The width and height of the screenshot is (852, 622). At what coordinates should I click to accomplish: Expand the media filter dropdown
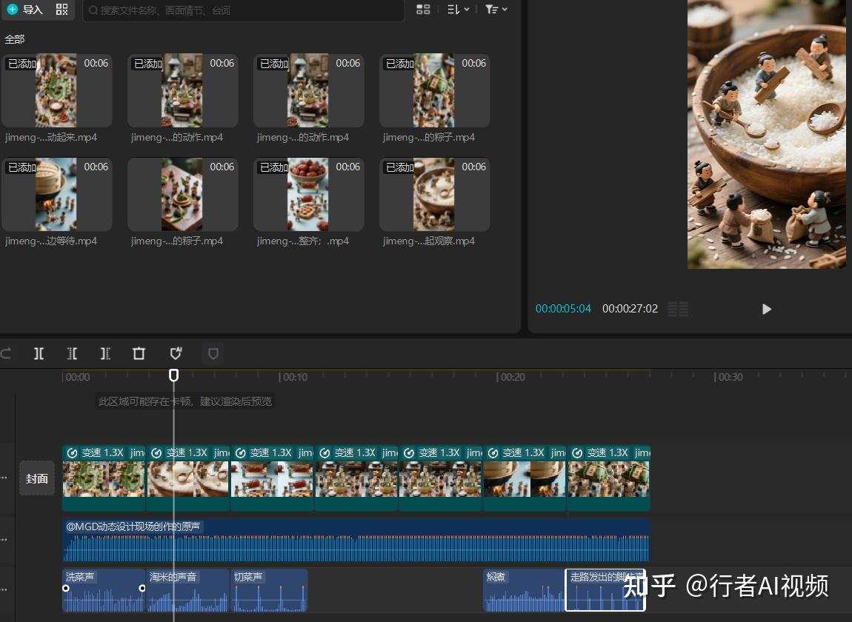point(496,10)
